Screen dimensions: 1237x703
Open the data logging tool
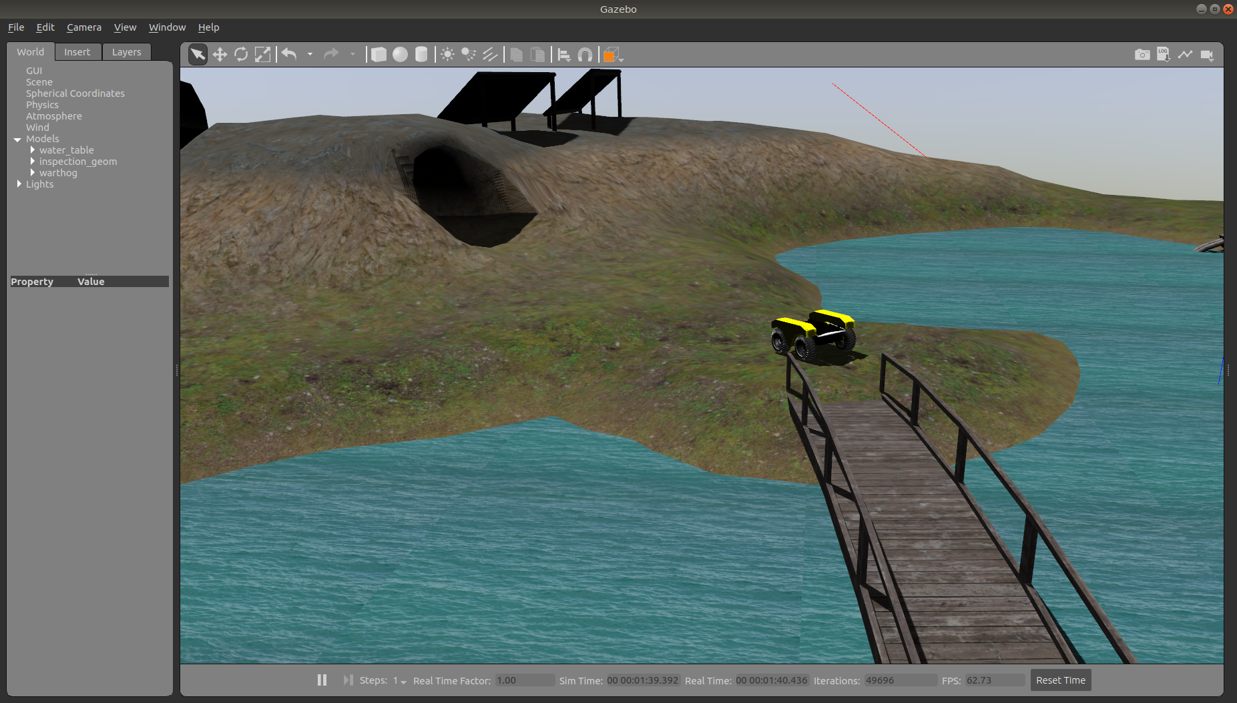[x=1164, y=55]
